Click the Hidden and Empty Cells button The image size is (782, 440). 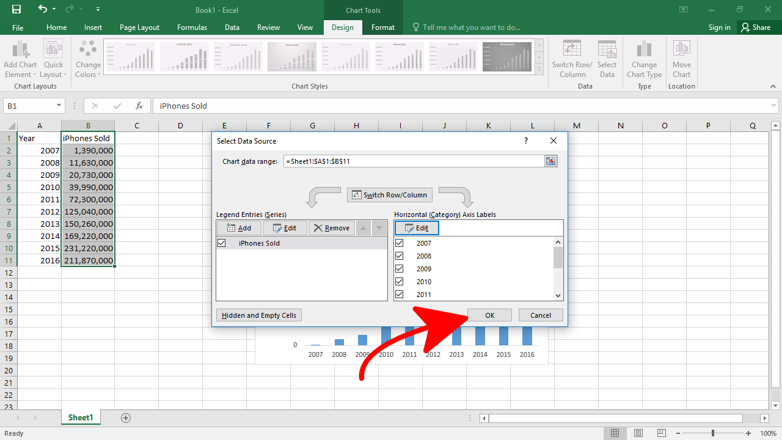(259, 315)
